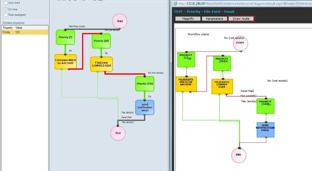Click the blue send notification email block
312x171 pixels.
point(145,107)
